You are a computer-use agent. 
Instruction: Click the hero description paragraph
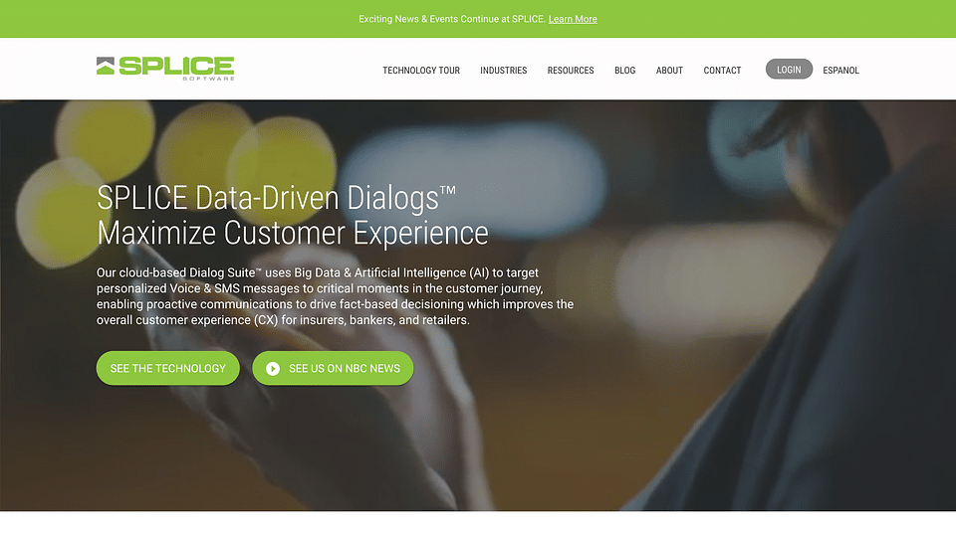coord(335,296)
